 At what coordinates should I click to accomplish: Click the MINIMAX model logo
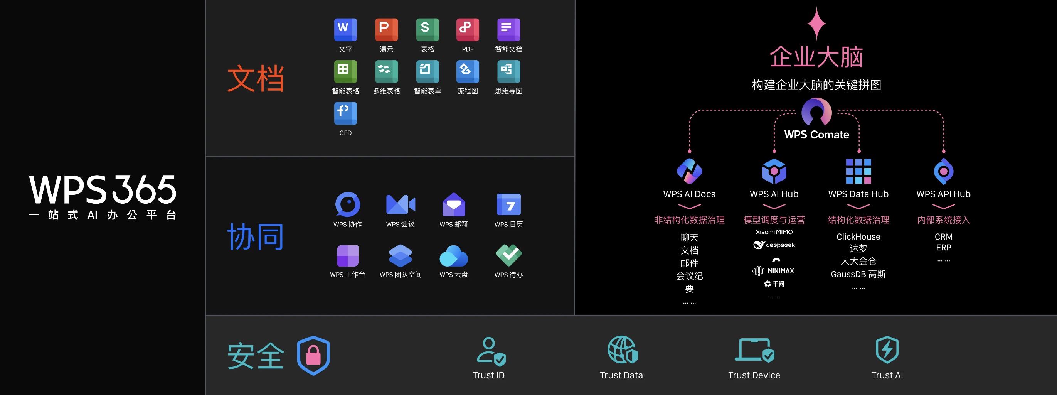tap(773, 271)
